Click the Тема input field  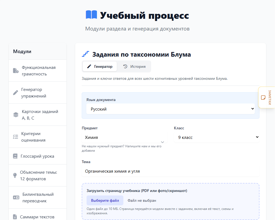(170, 171)
